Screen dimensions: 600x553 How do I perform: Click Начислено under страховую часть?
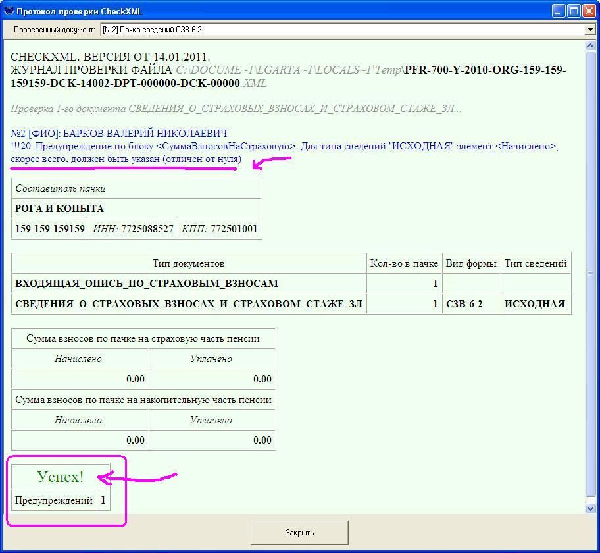pos(80,359)
